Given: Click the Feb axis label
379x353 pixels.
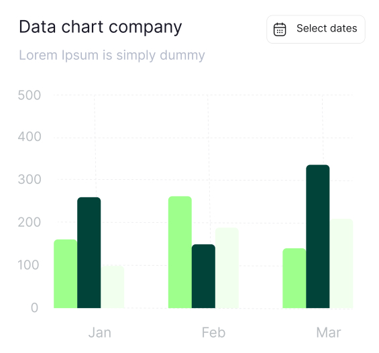Looking at the screenshot, I should point(214,332).
